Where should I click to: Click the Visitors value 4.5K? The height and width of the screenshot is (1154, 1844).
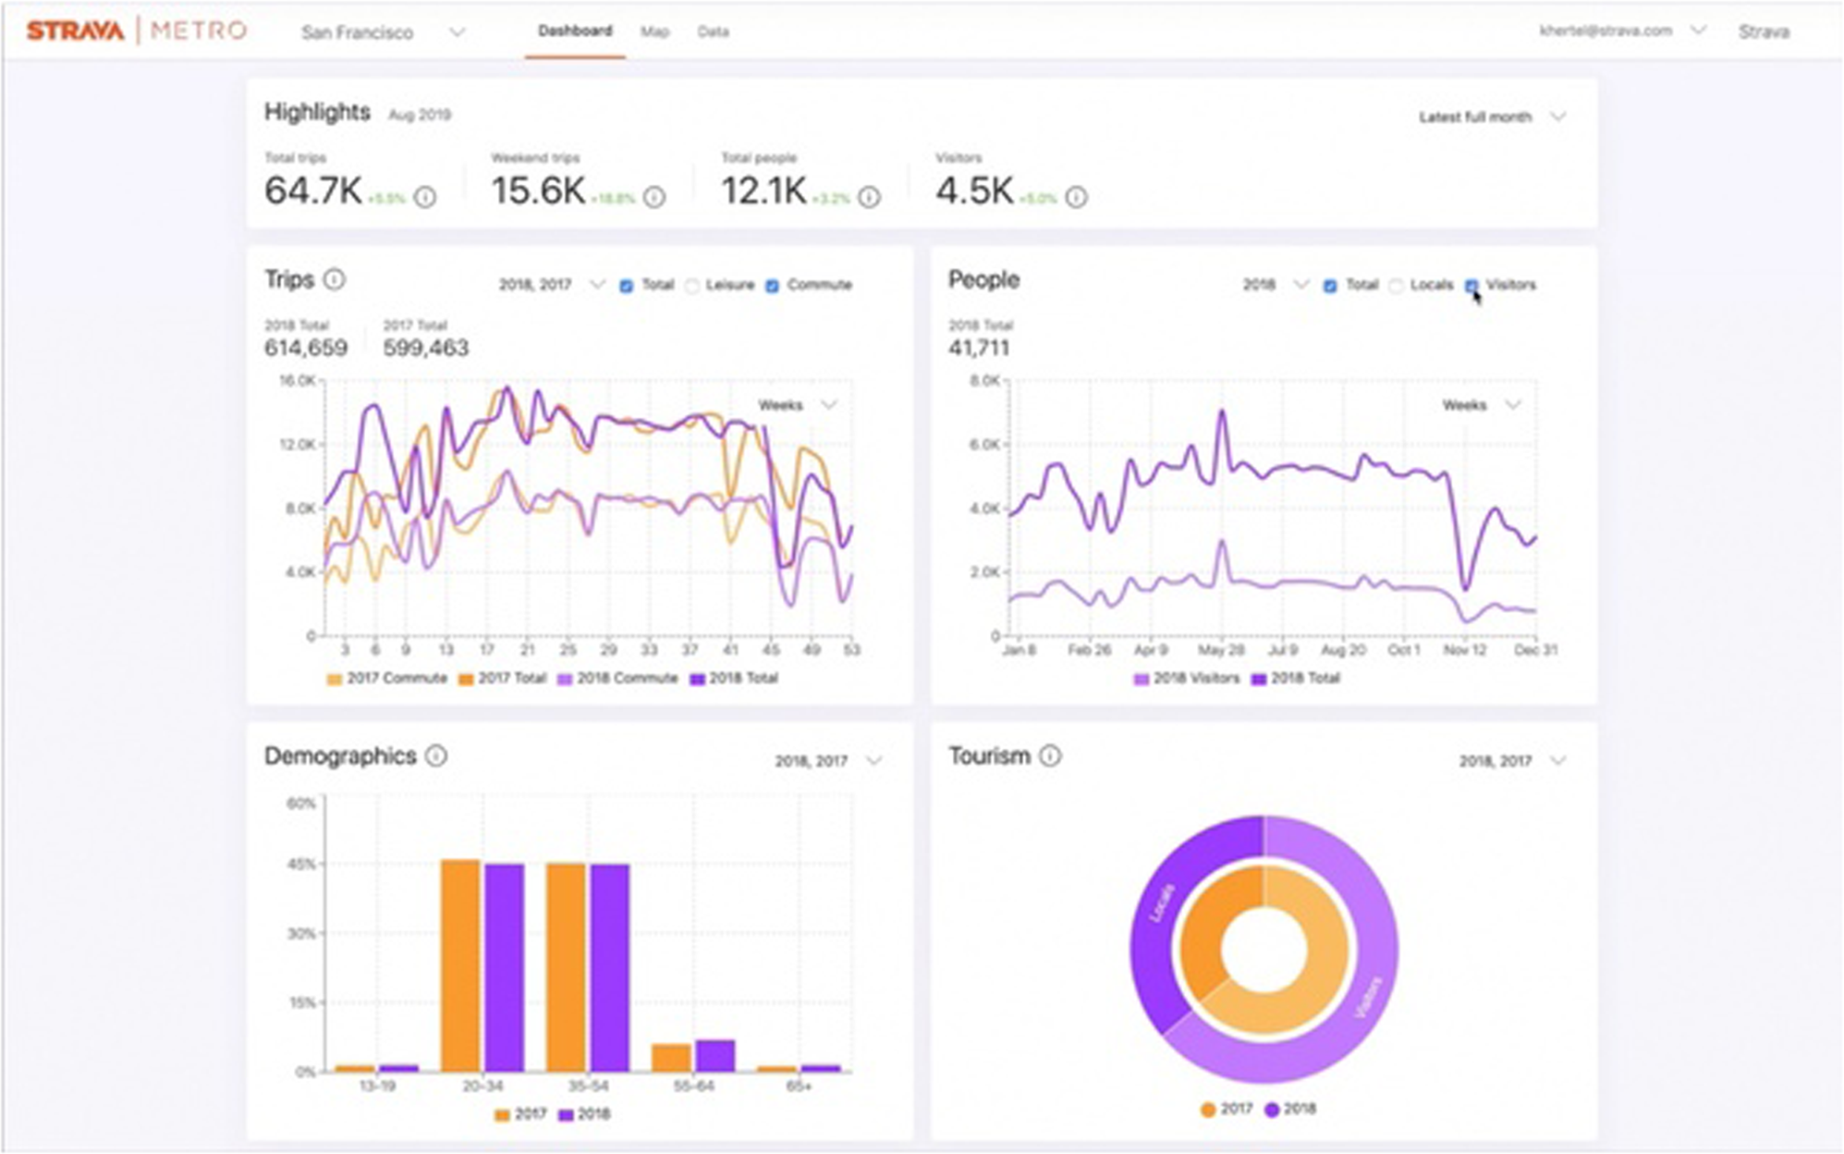pyautogui.click(x=974, y=191)
